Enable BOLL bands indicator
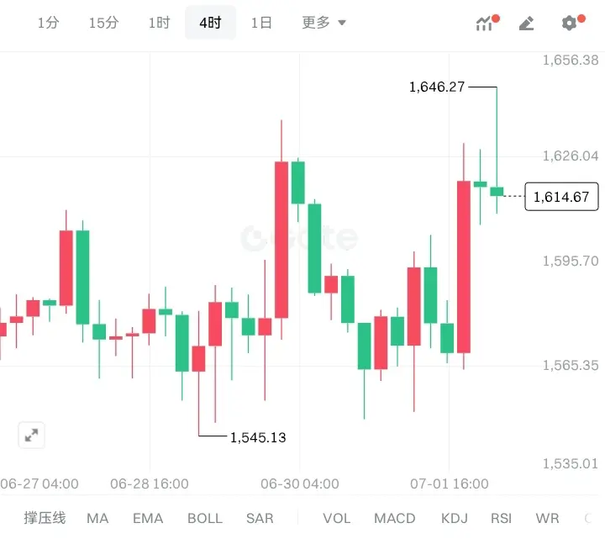 [x=205, y=518]
